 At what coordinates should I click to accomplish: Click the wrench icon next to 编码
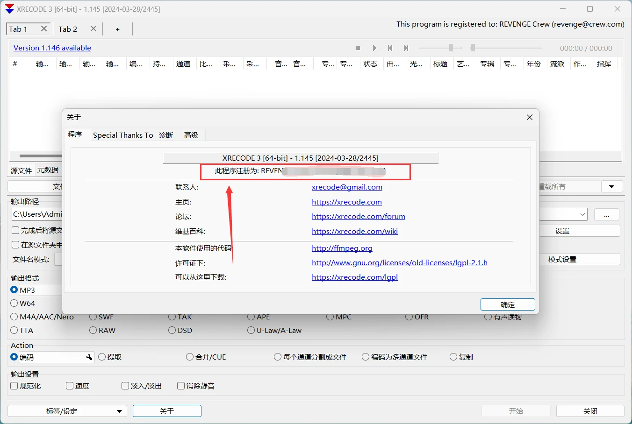tap(89, 357)
